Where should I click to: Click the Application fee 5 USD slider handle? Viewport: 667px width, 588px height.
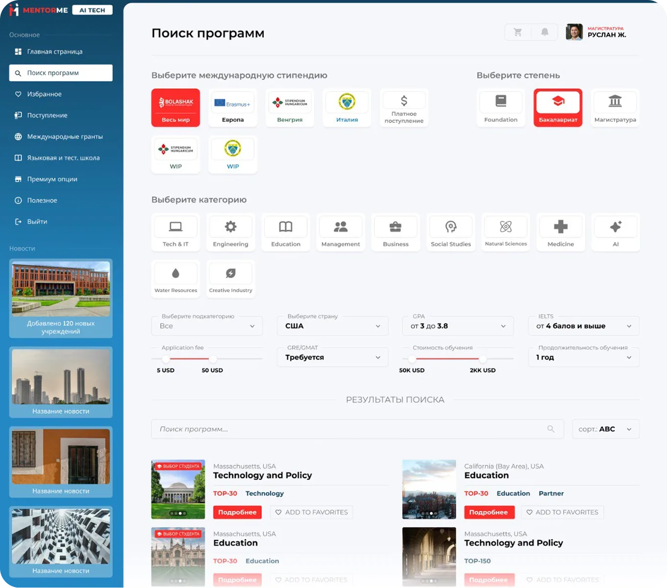coord(166,359)
